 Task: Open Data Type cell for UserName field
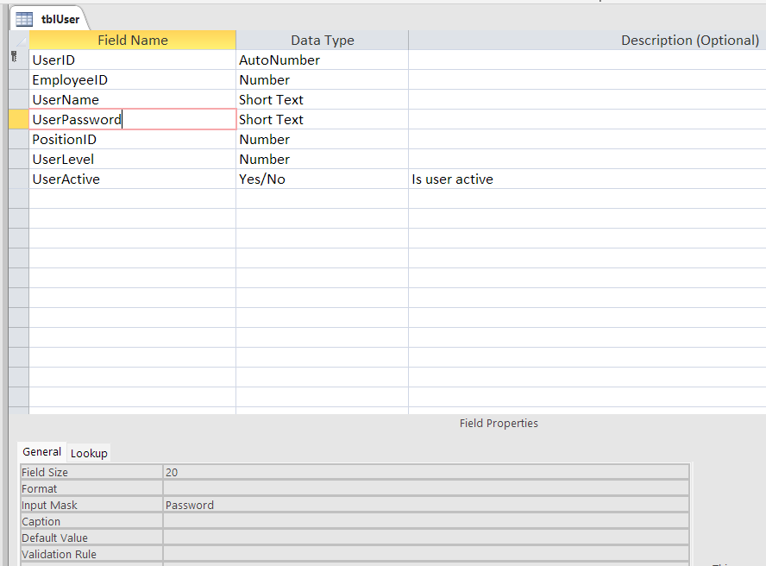pyautogui.click(x=322, y=100)
